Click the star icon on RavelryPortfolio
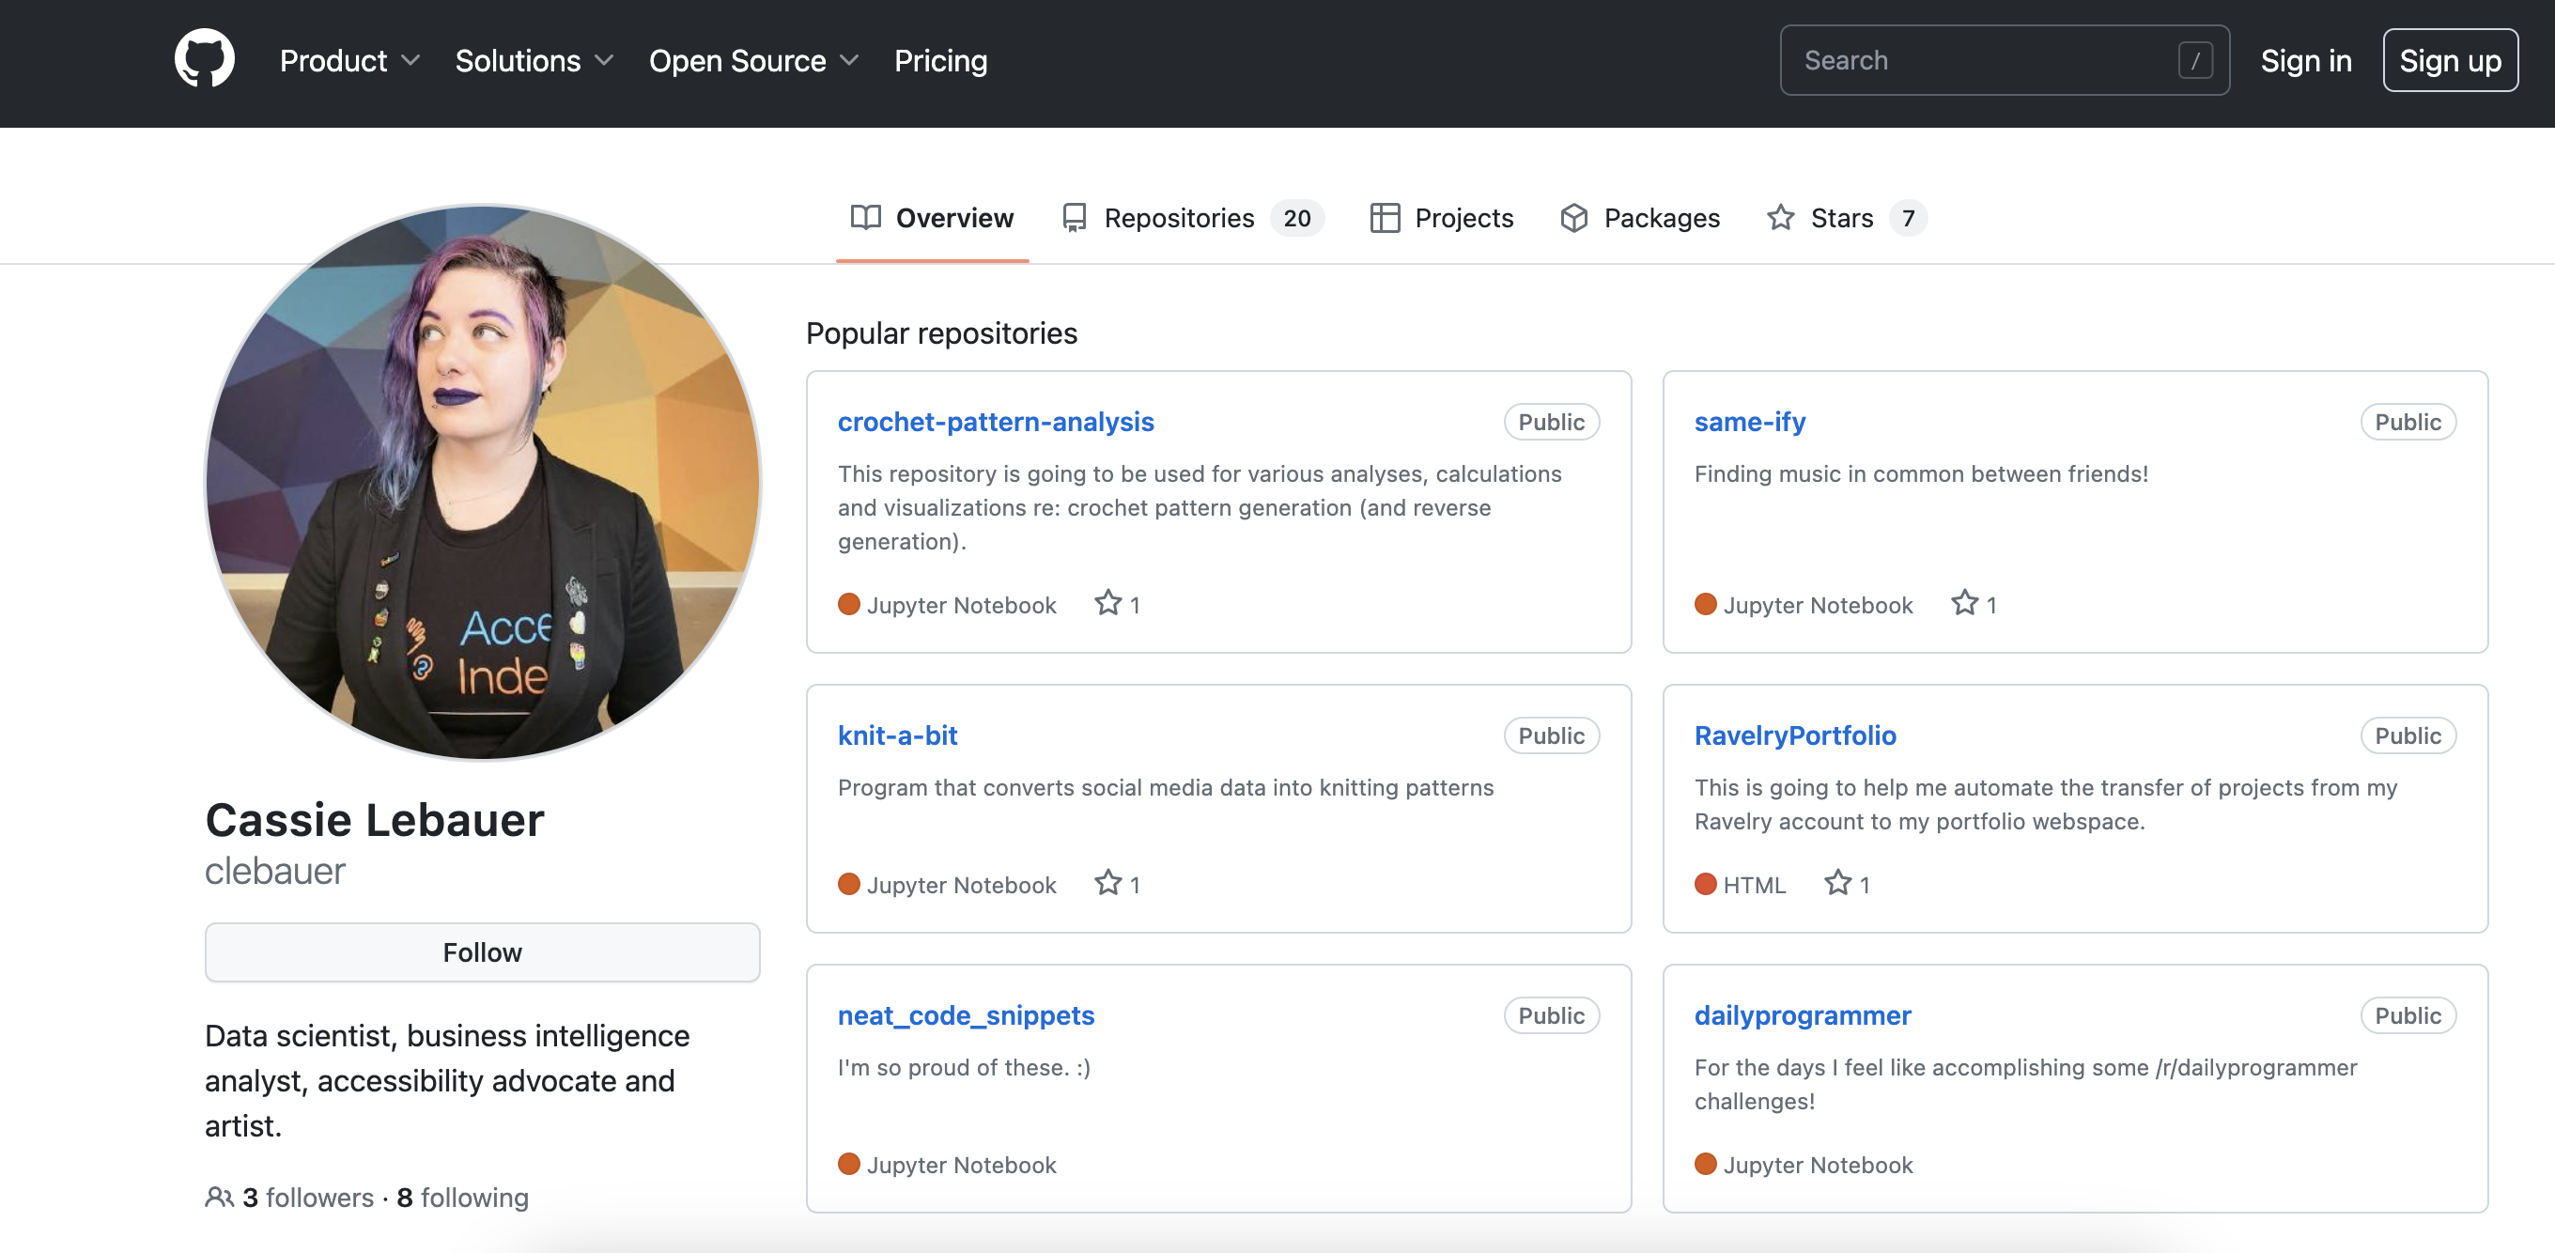Image resolution: width=2555 pixels, height=1253 pixels. 1837,883
